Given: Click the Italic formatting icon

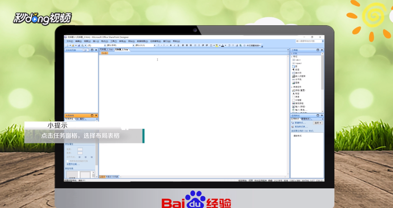Looking at the screenshot, I should click(175, 45).
